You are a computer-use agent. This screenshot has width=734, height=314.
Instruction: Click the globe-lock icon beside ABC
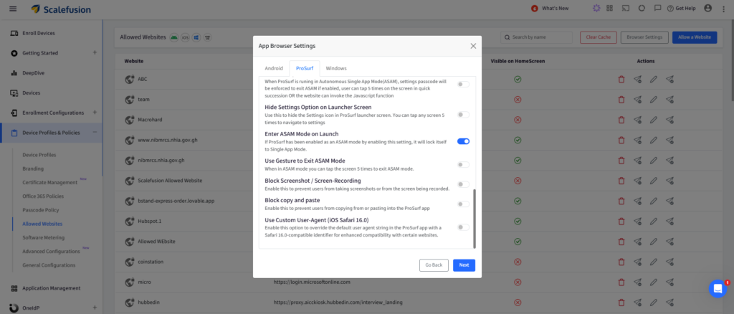(x=130, y=80)
